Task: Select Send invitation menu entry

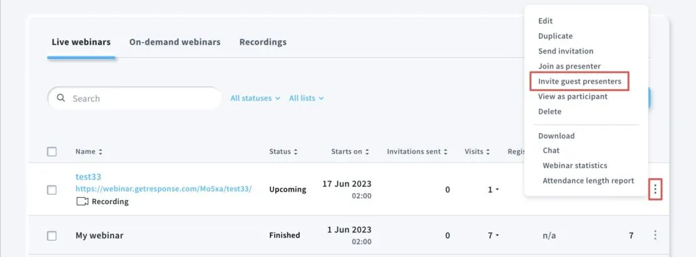Action: pyautogui.click(x=565, y=51)
